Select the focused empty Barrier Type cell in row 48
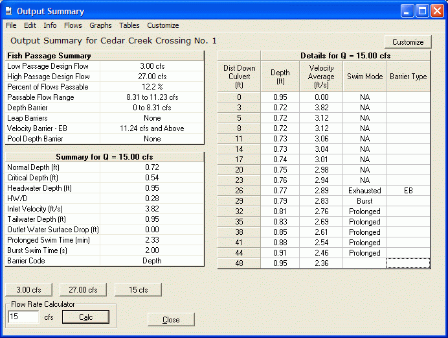Screen dimensions: 448x338 click(408, 263)
